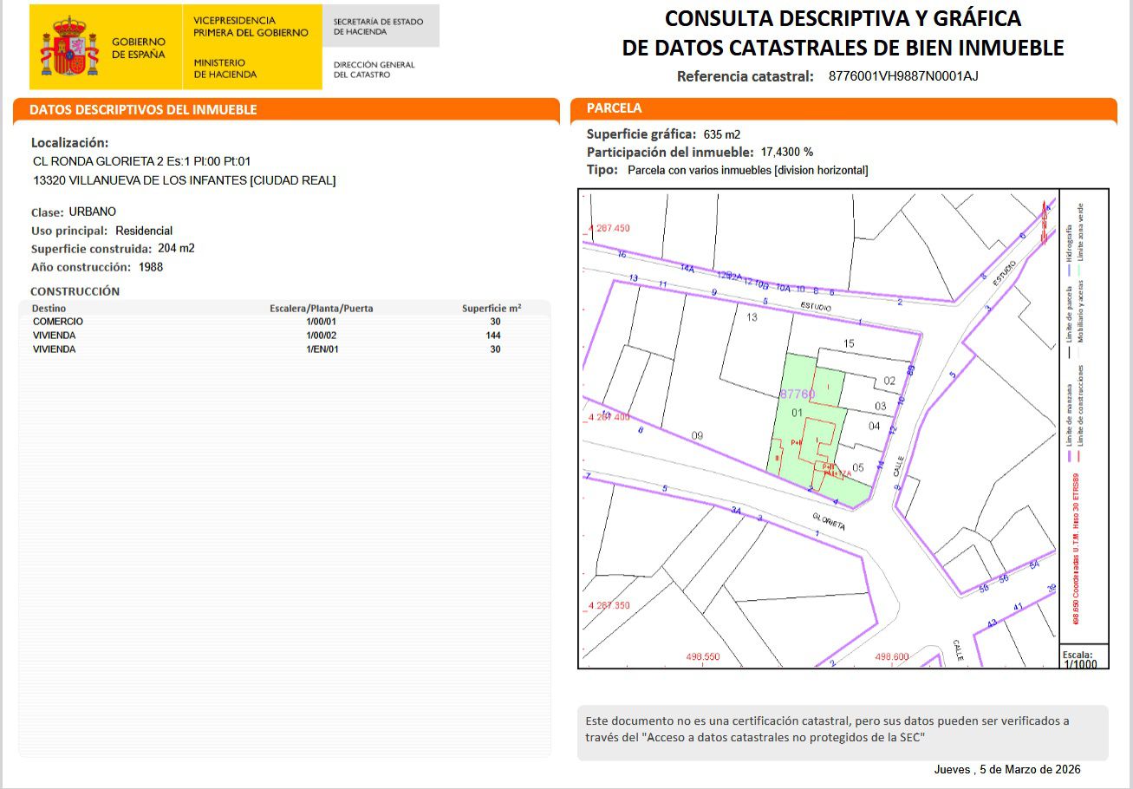
Task: Click cell '1/EN/01' in construction table
Action: point(322,349)
